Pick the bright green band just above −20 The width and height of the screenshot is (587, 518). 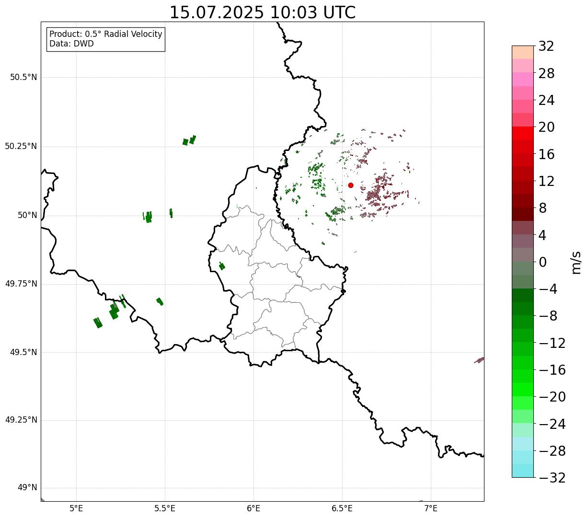coord(523,390)
